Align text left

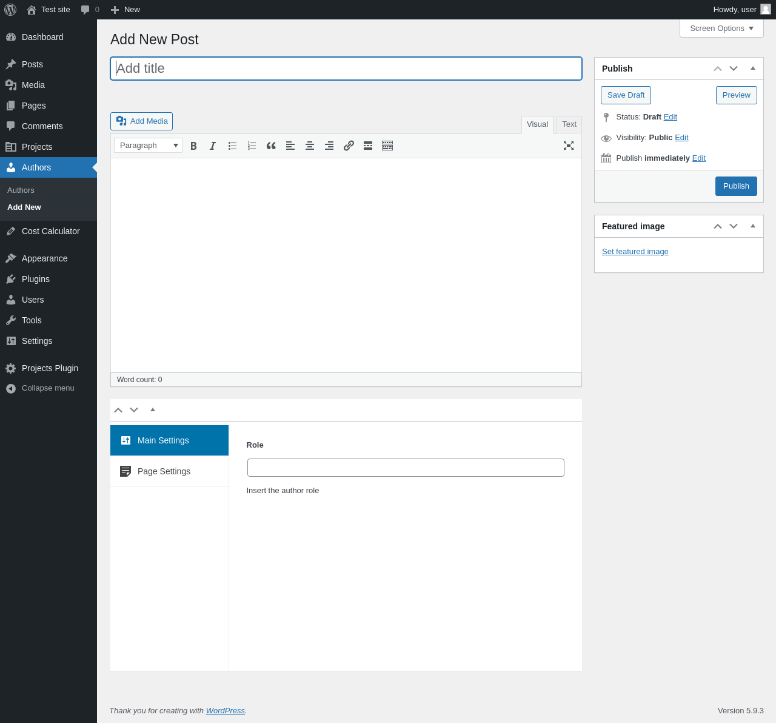point(290,146)
